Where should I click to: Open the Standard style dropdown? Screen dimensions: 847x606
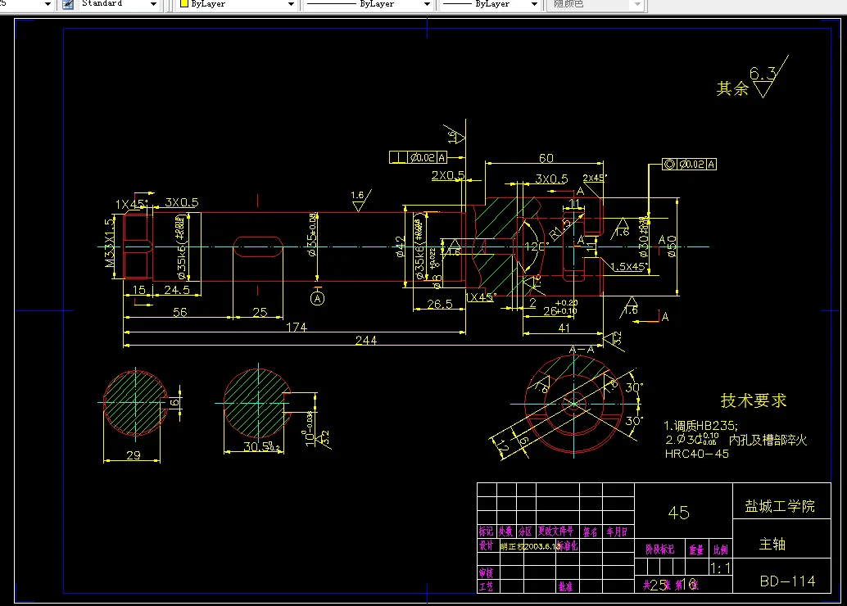(x=153, y=4)
